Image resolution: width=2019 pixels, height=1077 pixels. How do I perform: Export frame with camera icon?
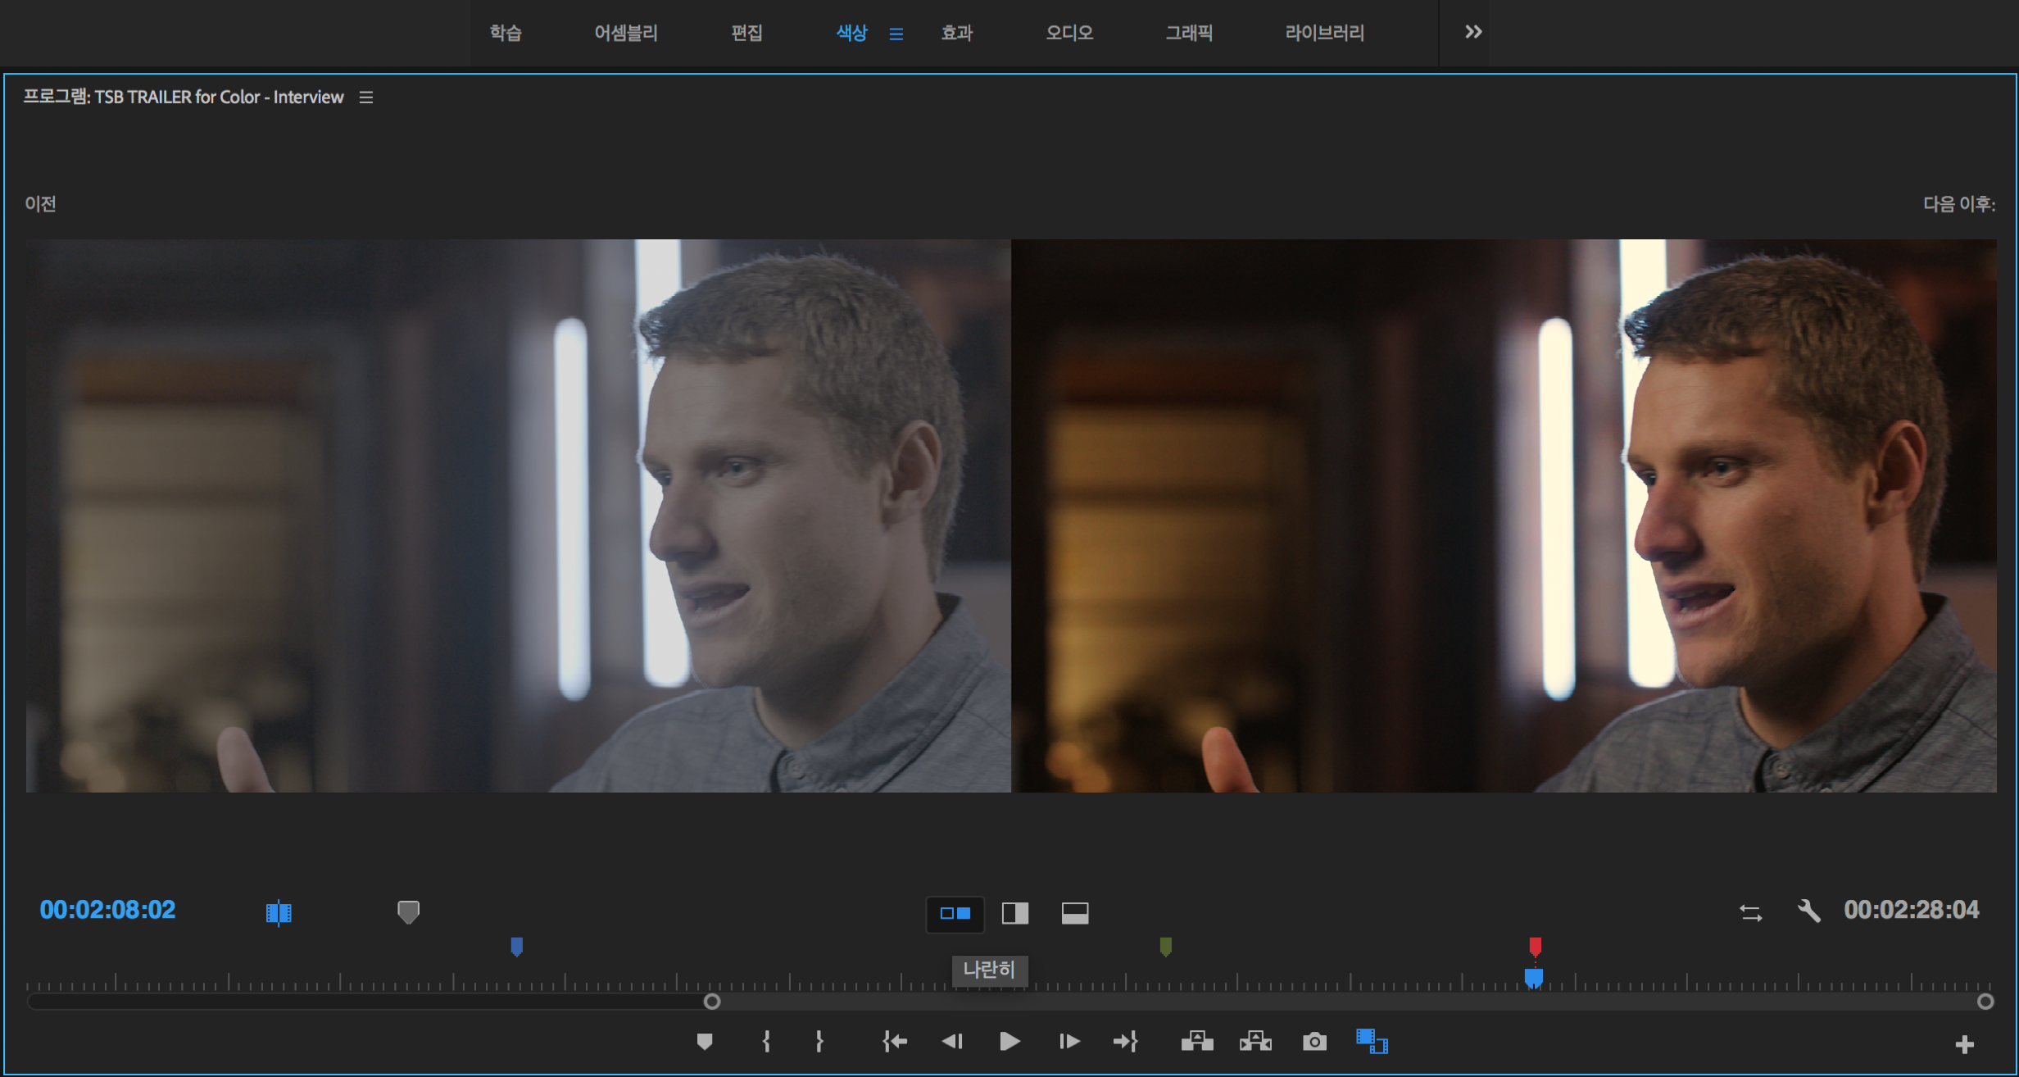click(1314, 1042)
